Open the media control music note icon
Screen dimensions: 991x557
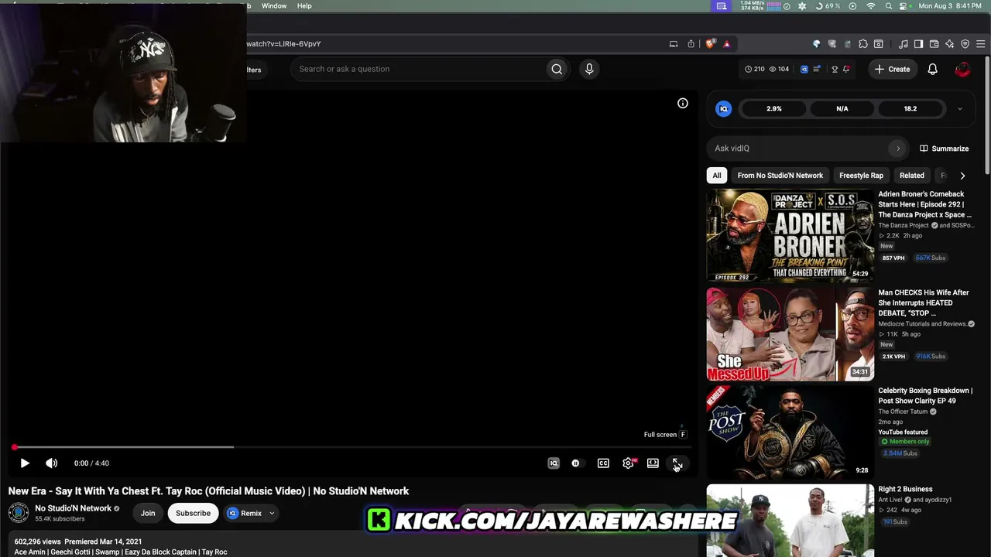coord(903,44)
